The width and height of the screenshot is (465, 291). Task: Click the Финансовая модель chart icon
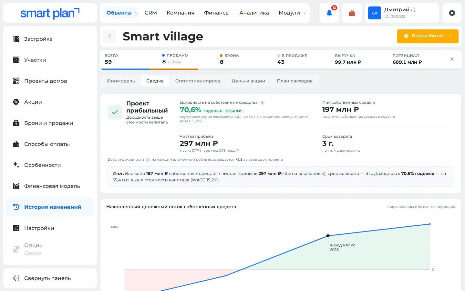(16, 186)
